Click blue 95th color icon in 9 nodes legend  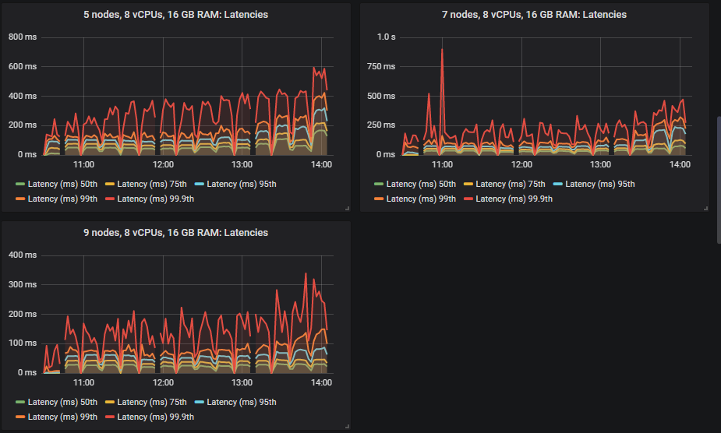(x=199, y=402)
